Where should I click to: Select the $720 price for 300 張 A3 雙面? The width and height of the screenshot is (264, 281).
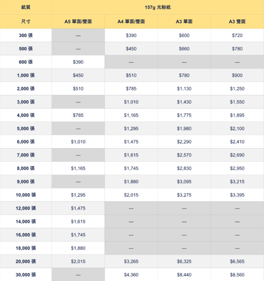237,35
